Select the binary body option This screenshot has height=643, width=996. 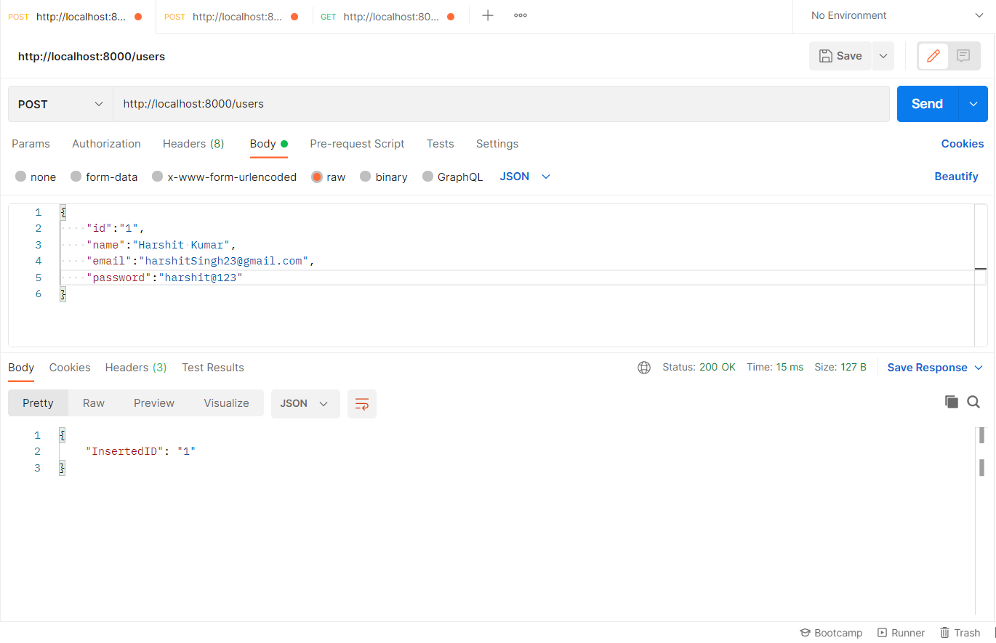(x=383, y=177)
